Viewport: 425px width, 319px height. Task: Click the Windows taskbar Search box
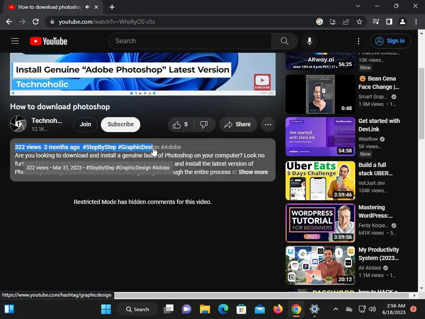click(138, 309)
